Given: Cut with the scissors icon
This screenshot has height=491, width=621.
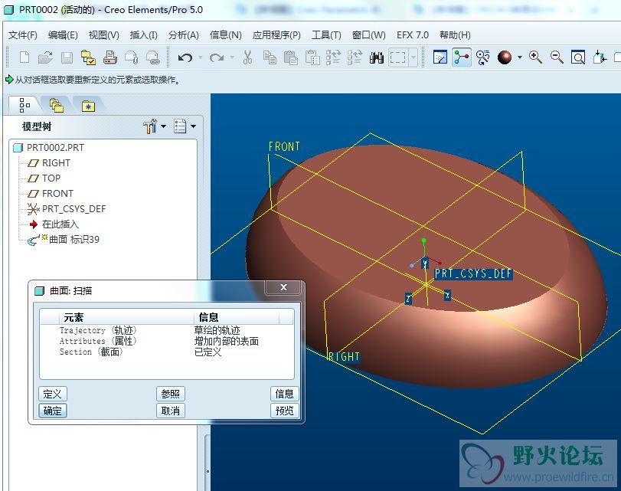Looking at the screenshot, I should [x=248, y=58].
